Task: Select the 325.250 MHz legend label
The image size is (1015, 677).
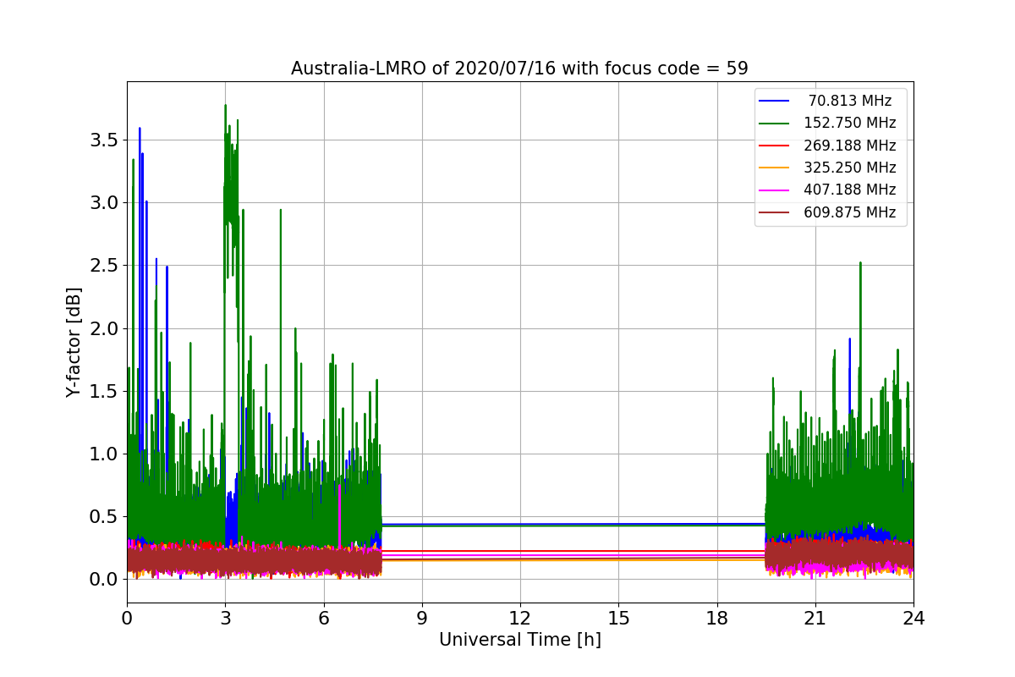Action: [x=849, y=168]
